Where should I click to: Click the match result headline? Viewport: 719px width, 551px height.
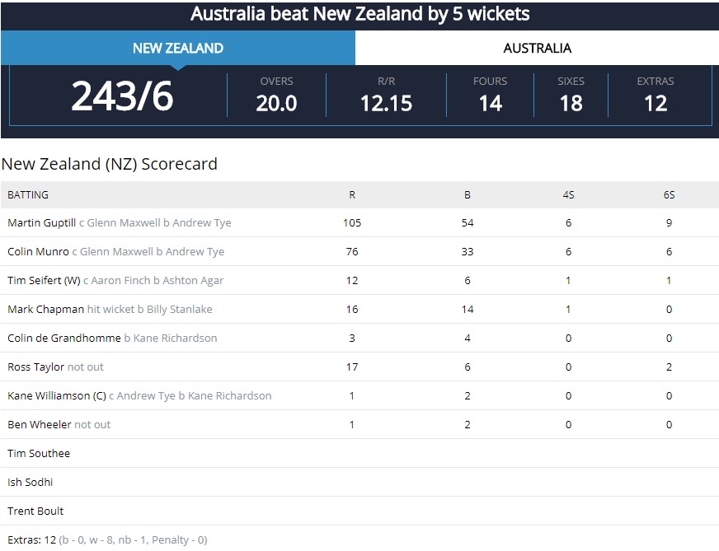[x=360, y=14]
